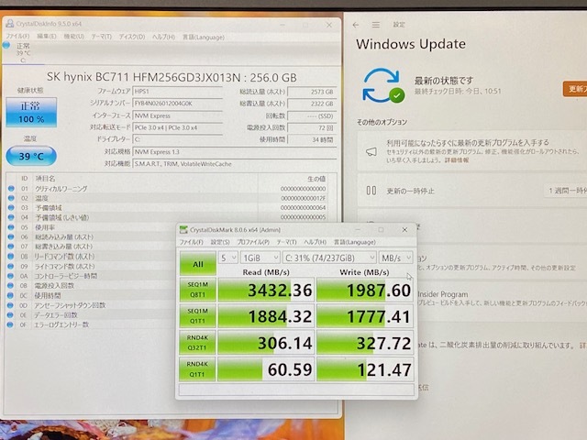Click the Insider Program settings entry

(502, 298)
